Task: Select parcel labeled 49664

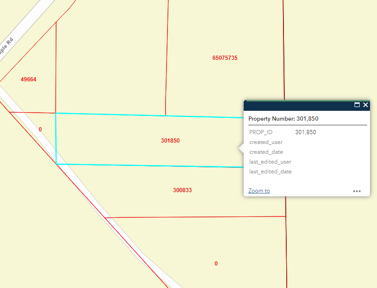Action: [29, 79]
